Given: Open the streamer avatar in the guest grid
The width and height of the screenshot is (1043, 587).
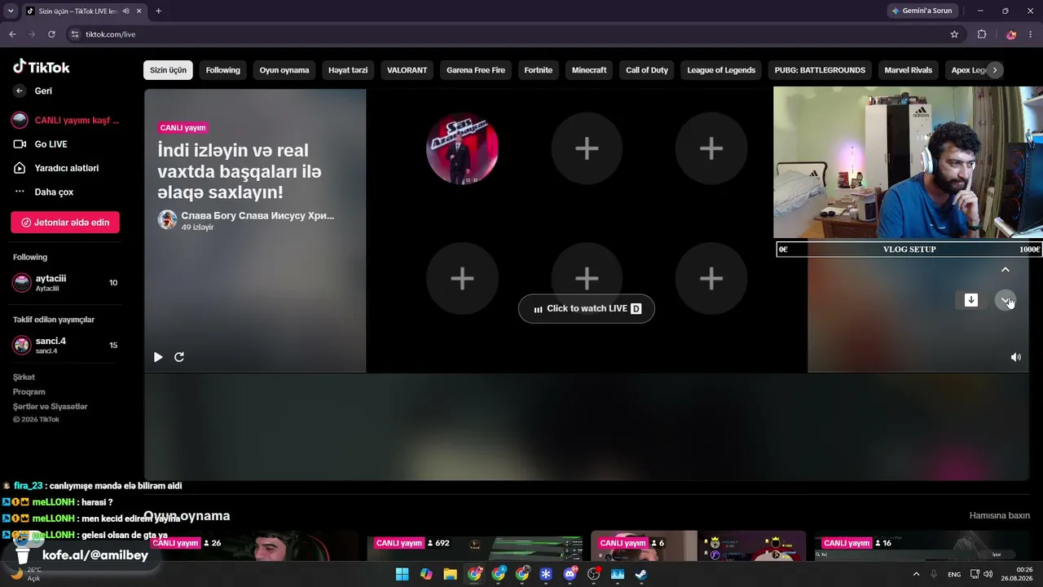Looking at the screenshot, I should click(462, 148).
